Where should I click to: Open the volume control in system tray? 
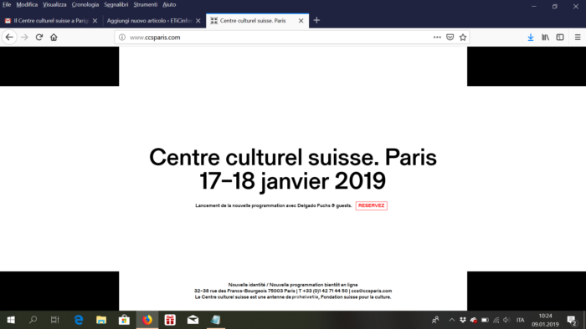[506, 320]
